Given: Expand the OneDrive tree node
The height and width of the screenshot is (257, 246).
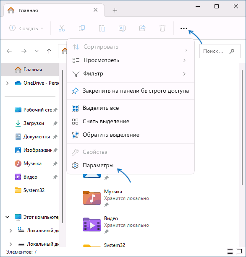Looking at the screenshot, I should click(8, 83).
